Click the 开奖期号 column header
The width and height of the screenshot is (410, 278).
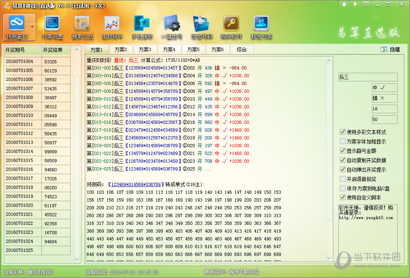point(23,50)
